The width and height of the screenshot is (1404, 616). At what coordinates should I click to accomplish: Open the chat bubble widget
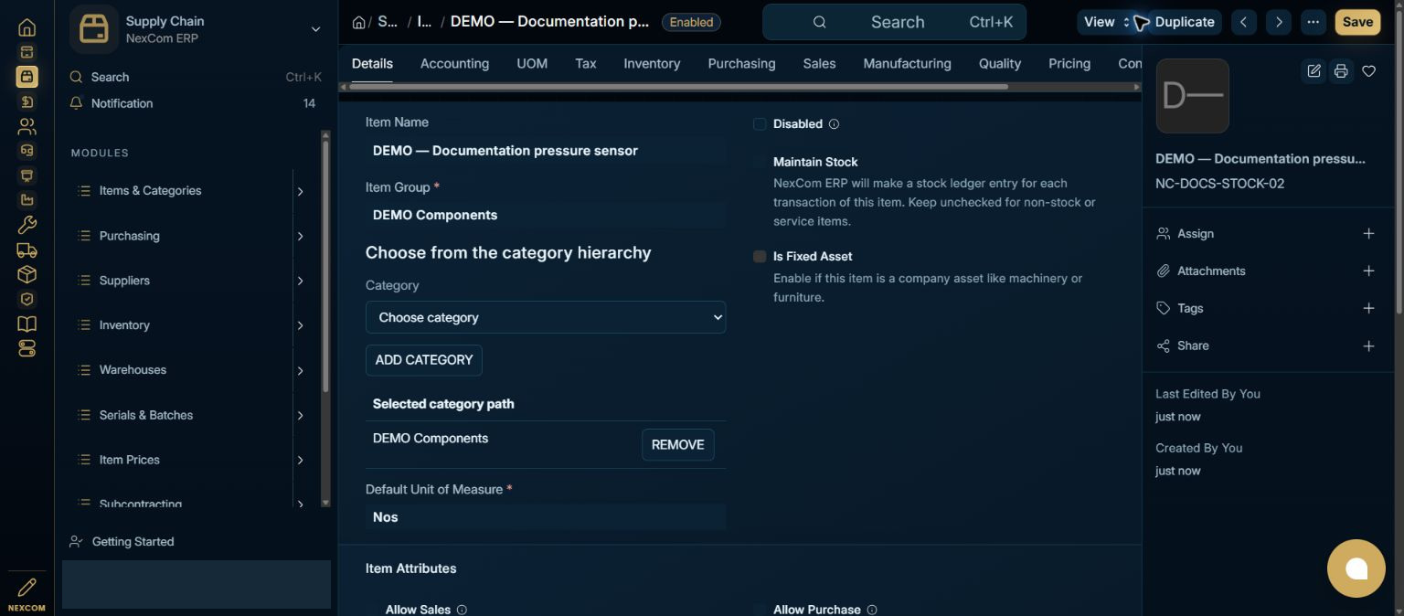coord(1356,568)
